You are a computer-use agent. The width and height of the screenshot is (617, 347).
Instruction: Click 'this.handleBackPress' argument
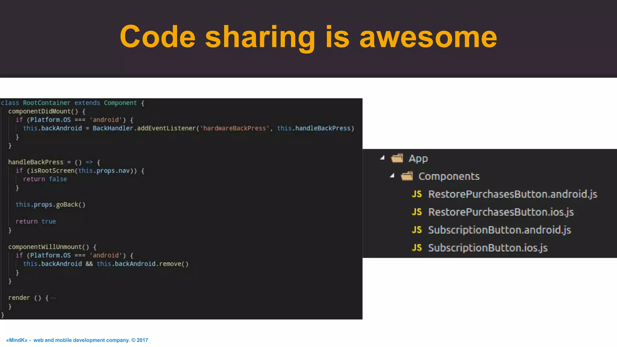314,128
